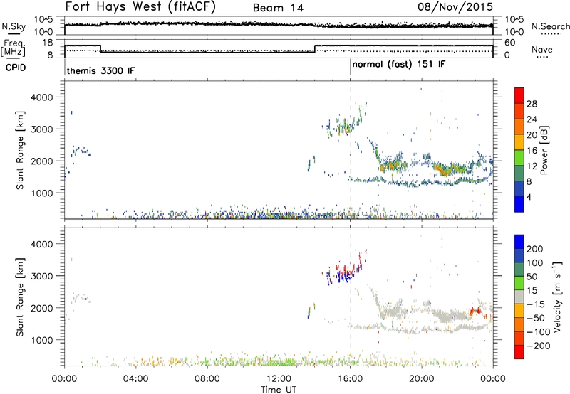
Task: Click the velocity panel 'Slant Range [km]' label
Action: tap(20, 297)
